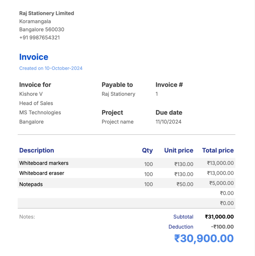Viewport: 255px width, 256px height.
Task: Click the Created on 10-October-2024 date text
Action: tap(51, 68)
